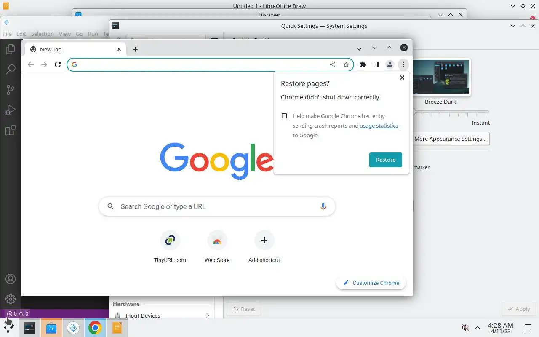Open Chrome's Extensions puzzle icon

[x=363, y=64]
